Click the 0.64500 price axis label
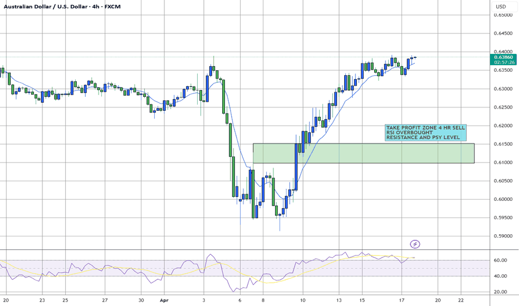 503,33
